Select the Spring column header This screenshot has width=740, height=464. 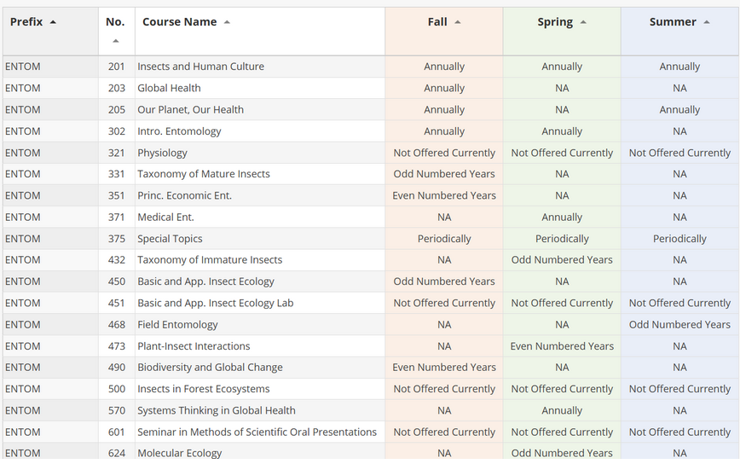point(555,22)
